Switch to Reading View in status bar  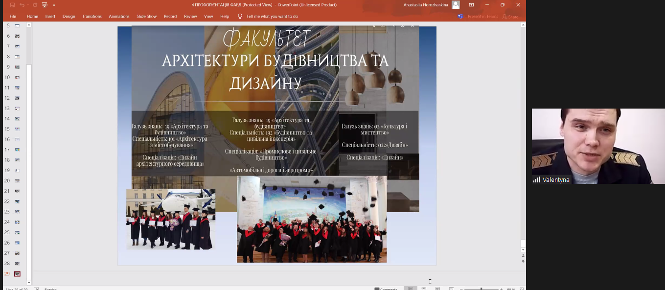[437, 289]
